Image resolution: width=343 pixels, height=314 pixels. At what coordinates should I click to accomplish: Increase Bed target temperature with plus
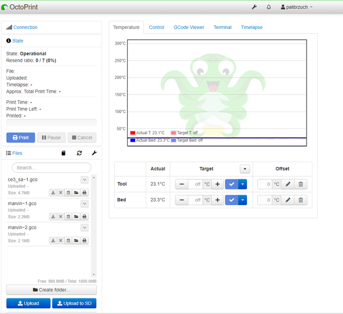pos(218,200)
